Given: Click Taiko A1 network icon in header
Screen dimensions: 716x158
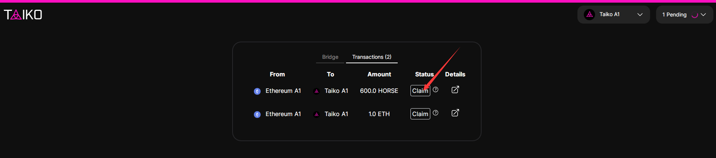Looking at the screenshot, I should [x=589, y=15].
